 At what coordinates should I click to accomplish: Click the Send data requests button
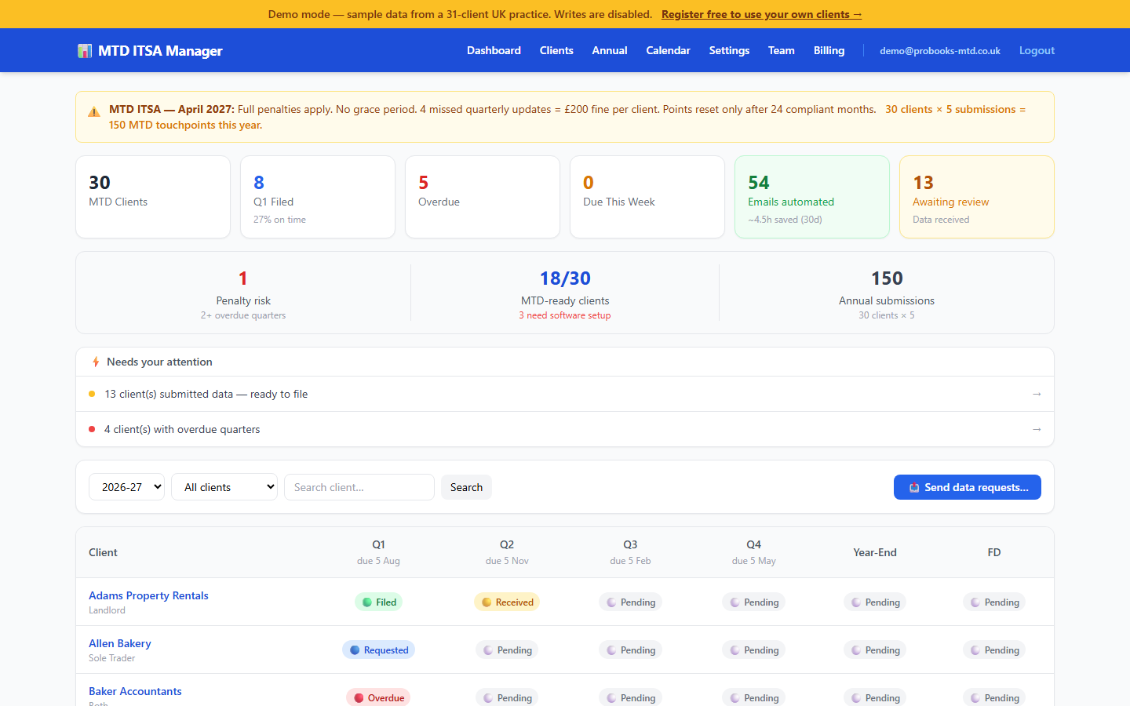tap(968, 487)
